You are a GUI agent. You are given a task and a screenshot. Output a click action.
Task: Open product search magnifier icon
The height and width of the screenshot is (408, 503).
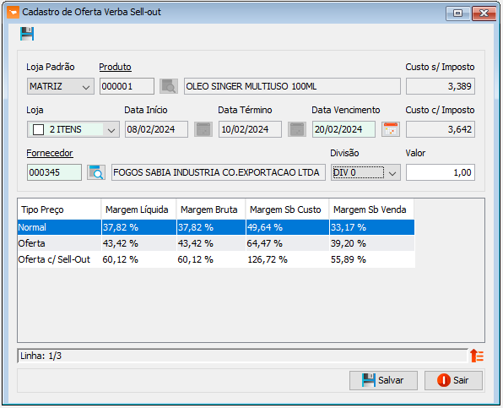pyautogui.click(x=169, y=86)
